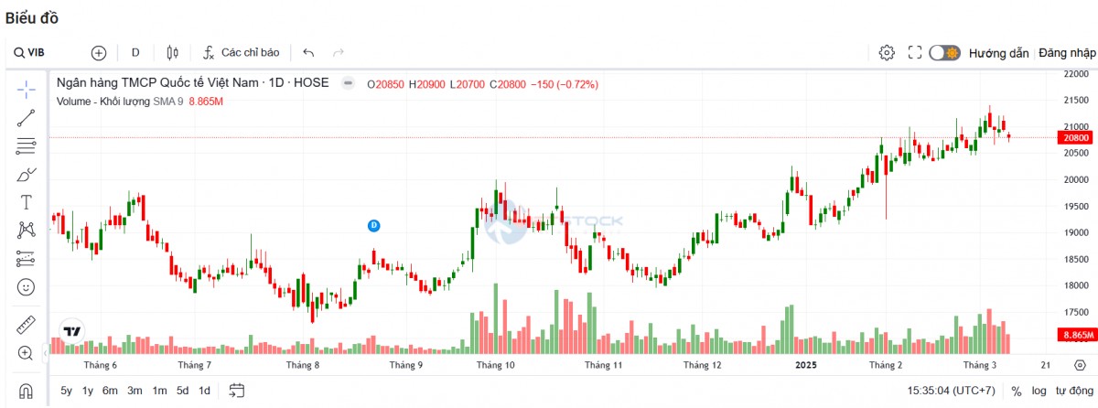
Task: Click the zoom in tool
Action: pos(26,353)
